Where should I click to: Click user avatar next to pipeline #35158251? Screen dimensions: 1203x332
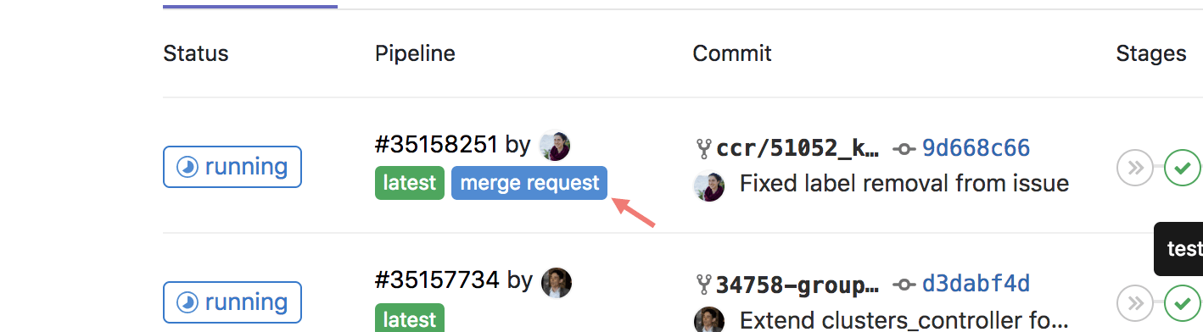click(x=555, y=146)
